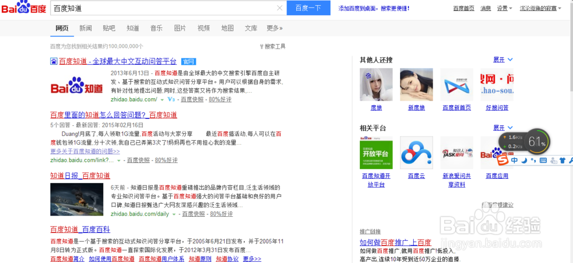Open the 消息 messages link
The width and height of the screenshot is (573, 263).
coord(486,8)
